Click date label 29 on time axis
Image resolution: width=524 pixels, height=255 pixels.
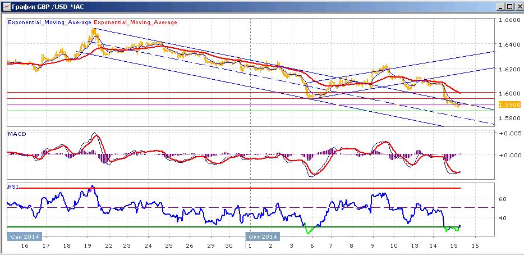(210, 246)
